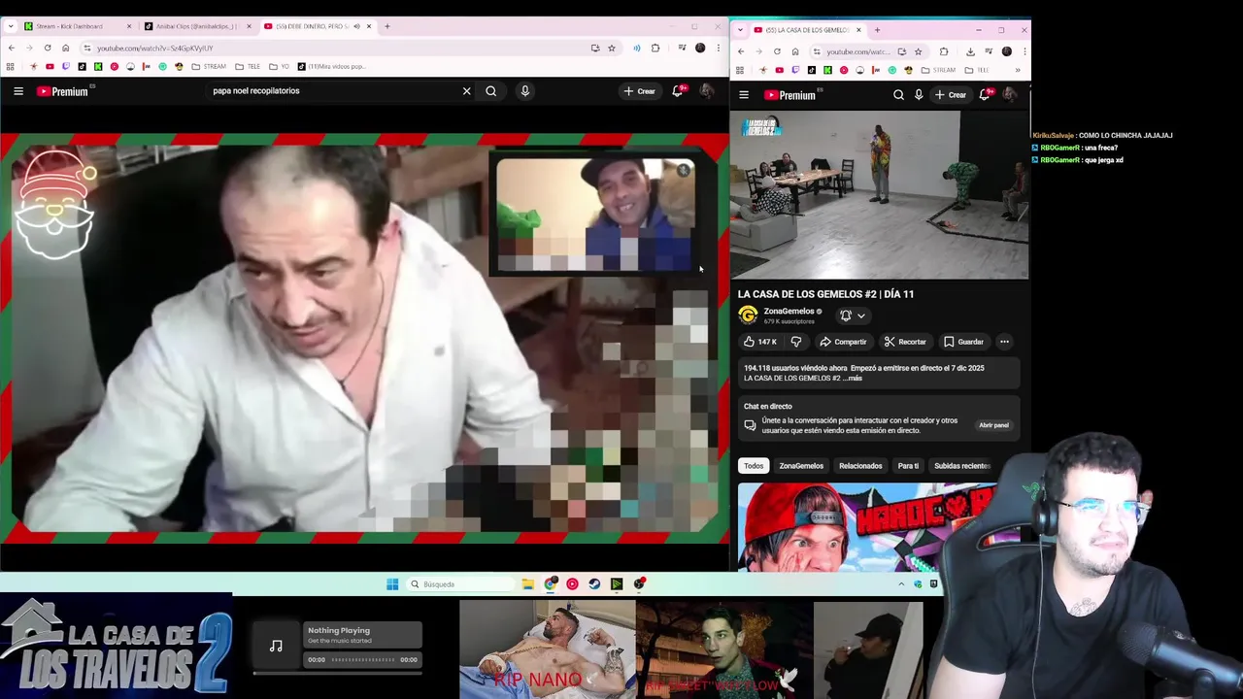Select the 'Todos' filter chip

point(754,466)
